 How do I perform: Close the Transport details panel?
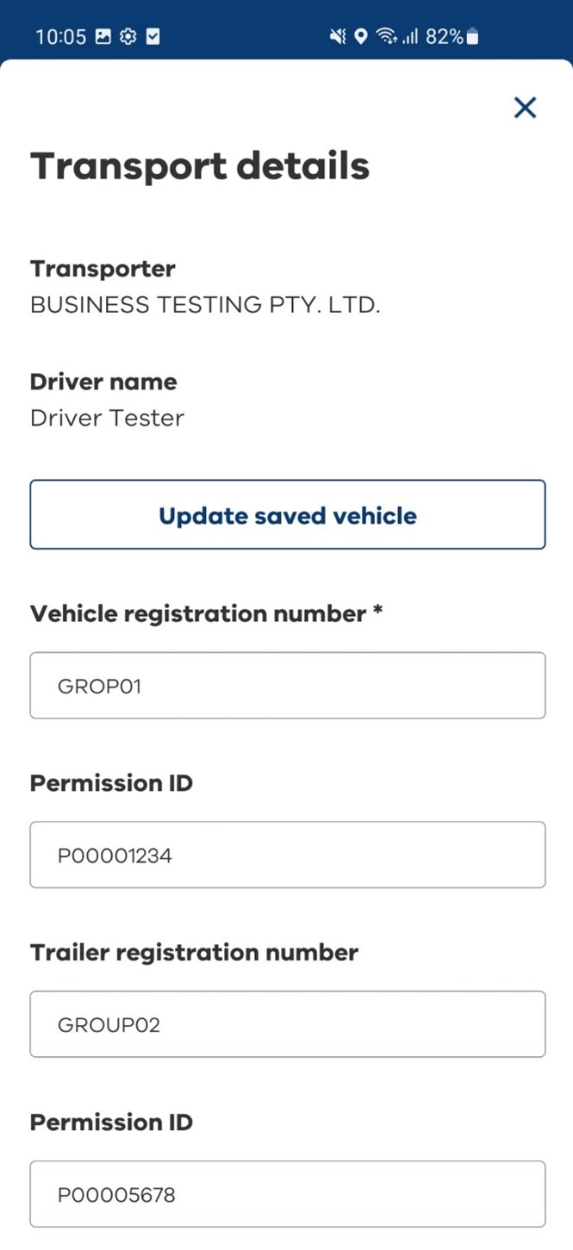point(525,108)
